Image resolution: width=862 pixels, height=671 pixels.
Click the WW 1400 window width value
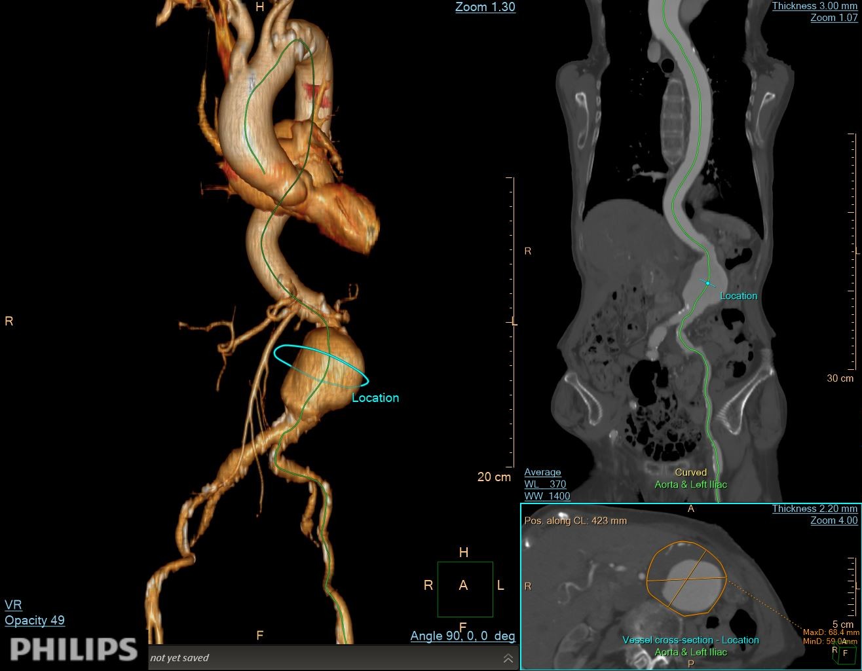547,496
